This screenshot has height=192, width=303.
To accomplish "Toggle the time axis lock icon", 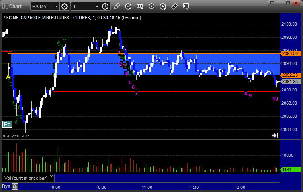I will click(15, 186).
